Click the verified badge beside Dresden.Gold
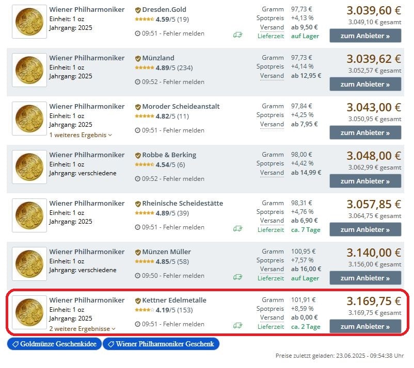Image resolution: width=414 pixels, height=368 pixels. click(x=137, y=9)
